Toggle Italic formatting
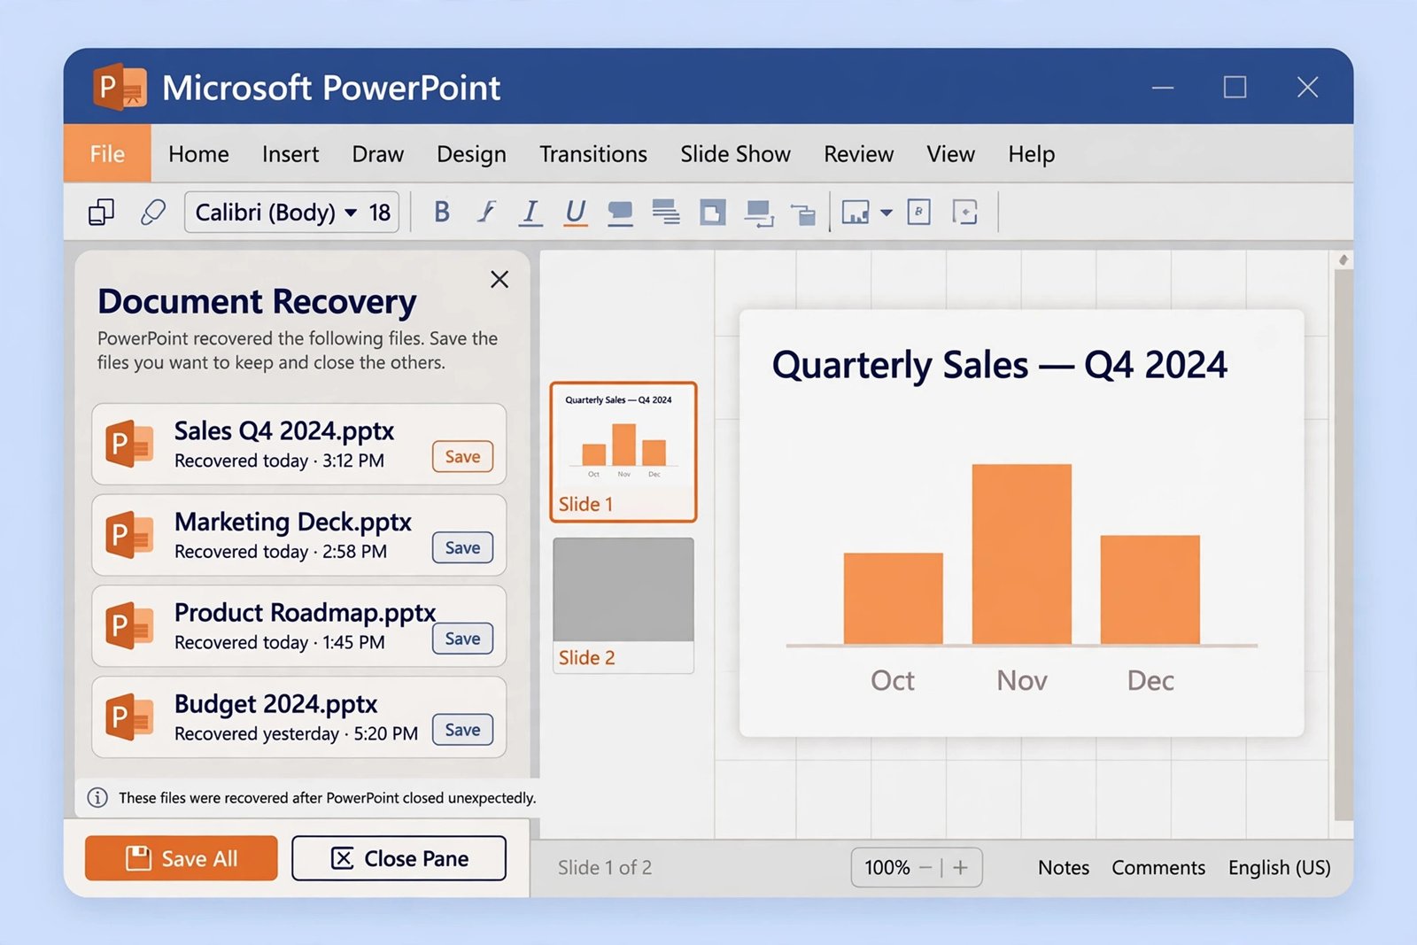 click(530, 213)
